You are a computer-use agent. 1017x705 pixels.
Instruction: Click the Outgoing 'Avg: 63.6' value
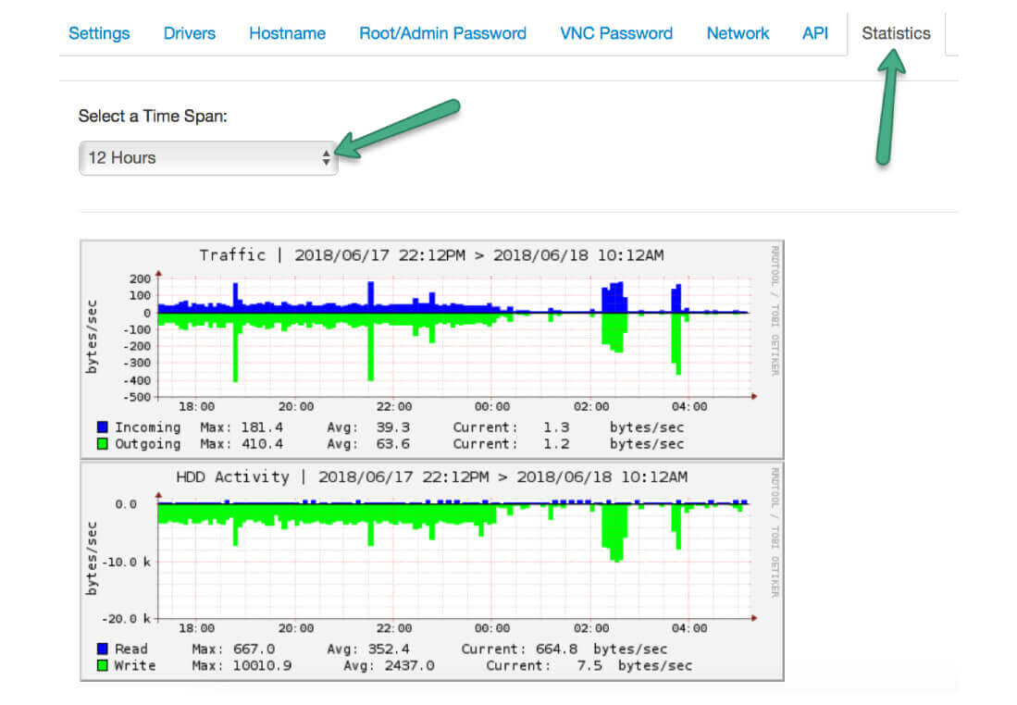(367, 444)
